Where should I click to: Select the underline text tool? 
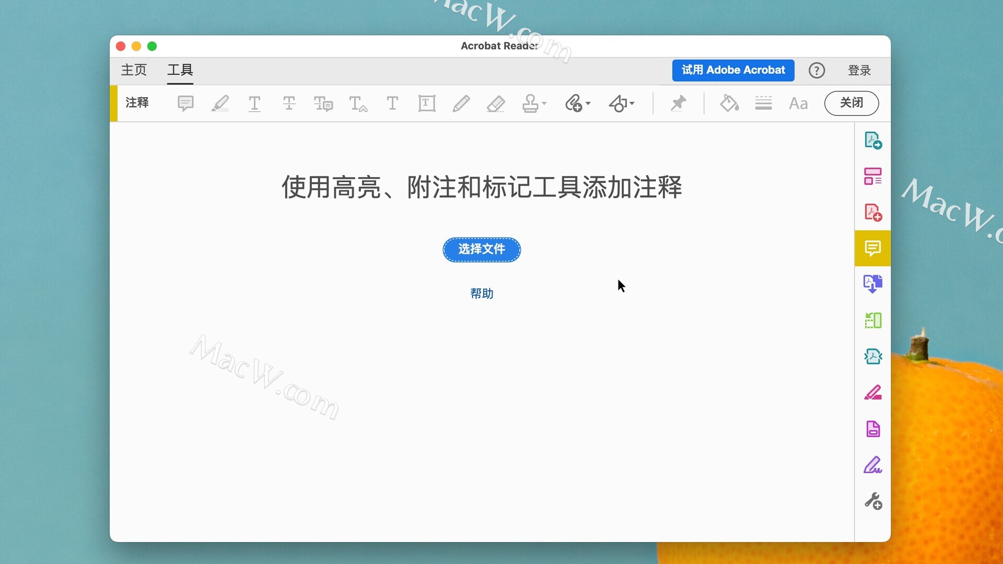[x=254, y=103]
